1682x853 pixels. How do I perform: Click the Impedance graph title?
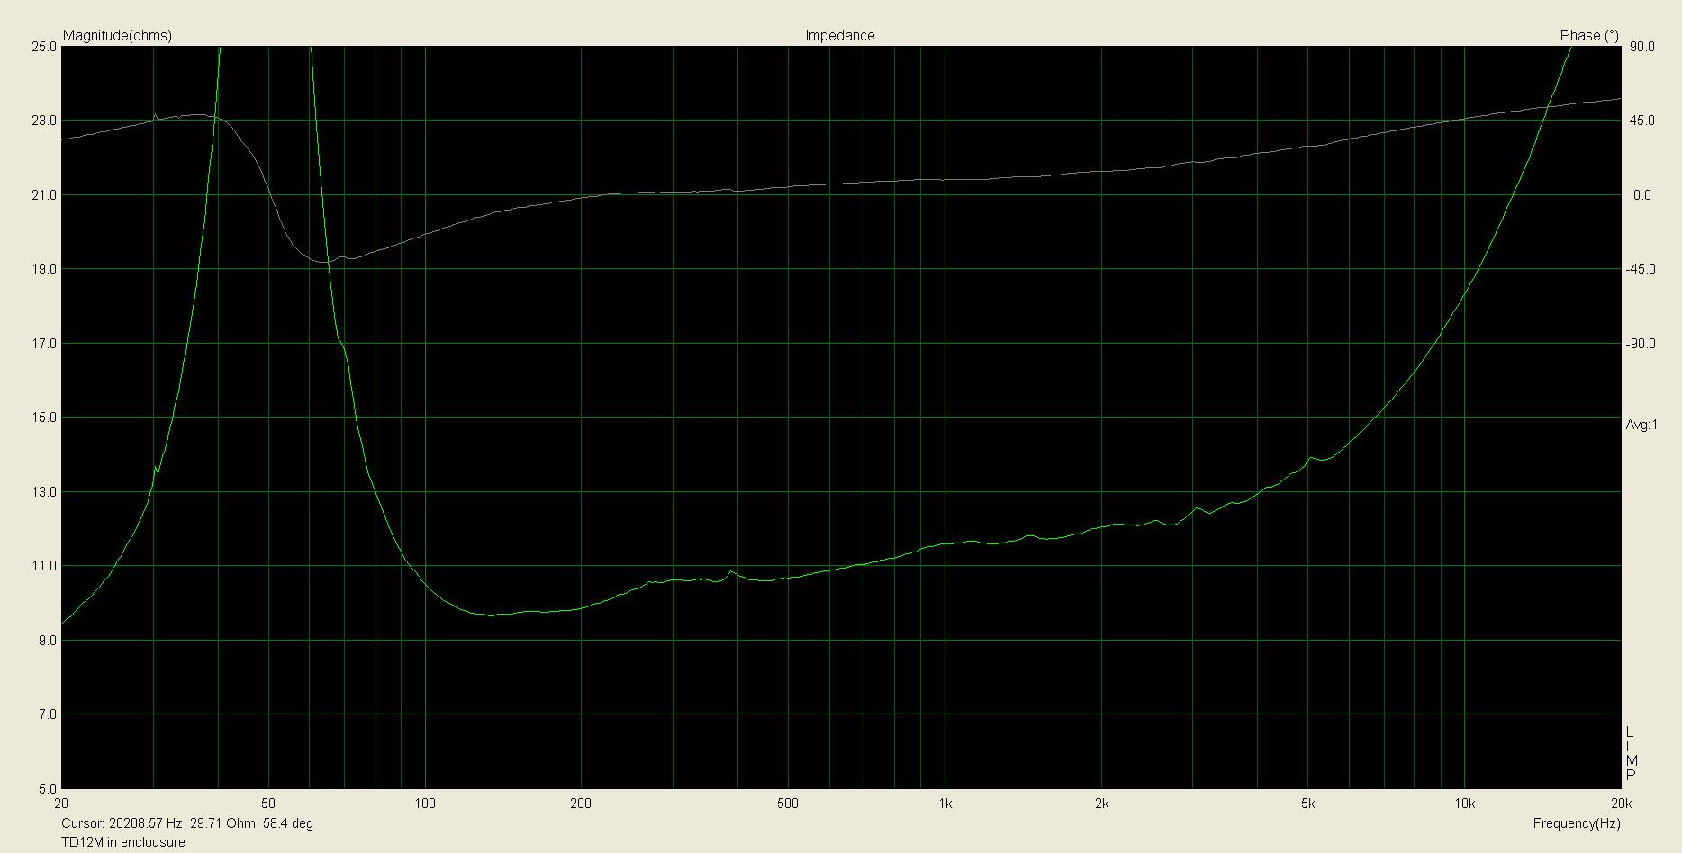839,36
